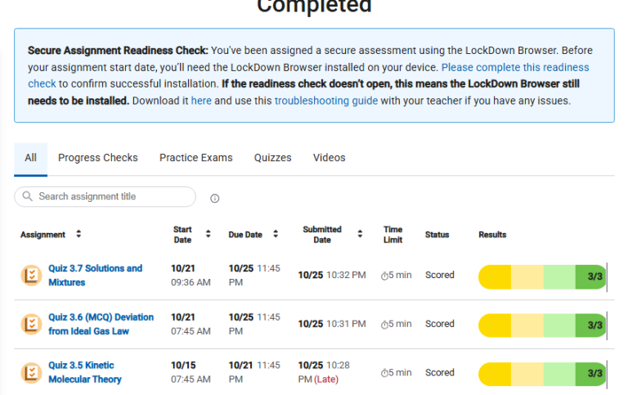Sort by Due Date column arrows

pyautogui.click(x=276, y=234)
